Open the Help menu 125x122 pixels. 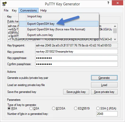(43, 10)
